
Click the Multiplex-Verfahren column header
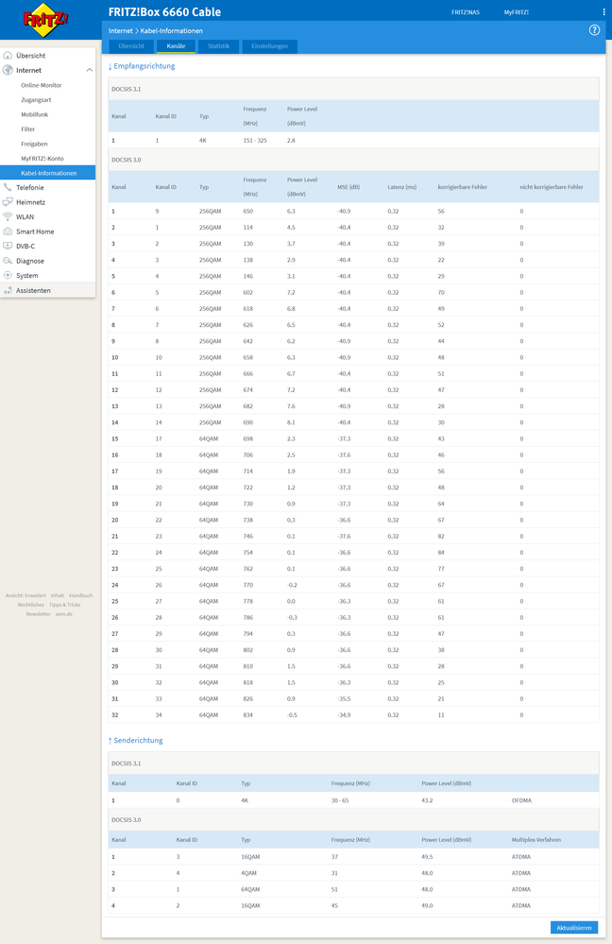(x=536, y=840)
